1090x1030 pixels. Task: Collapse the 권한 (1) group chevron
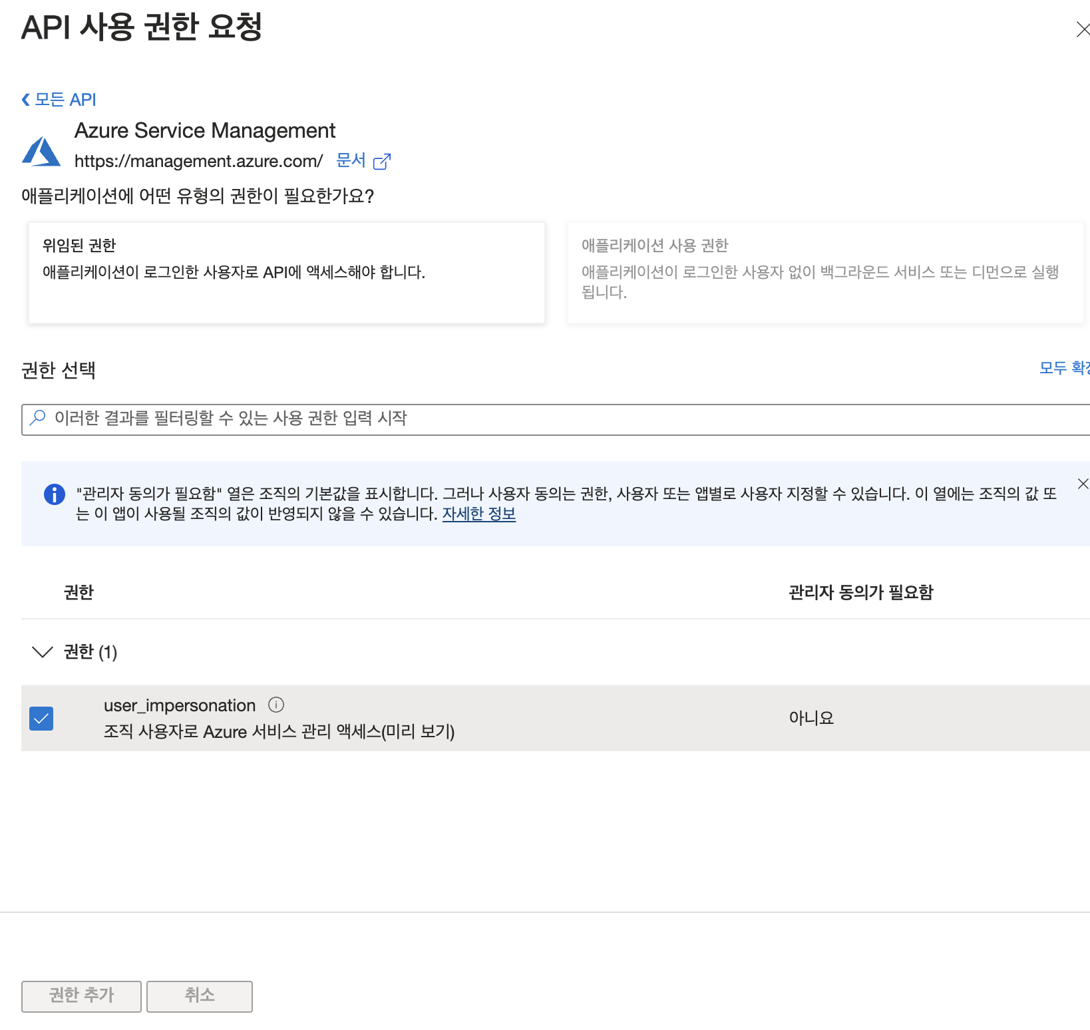[x=43, y=652]
